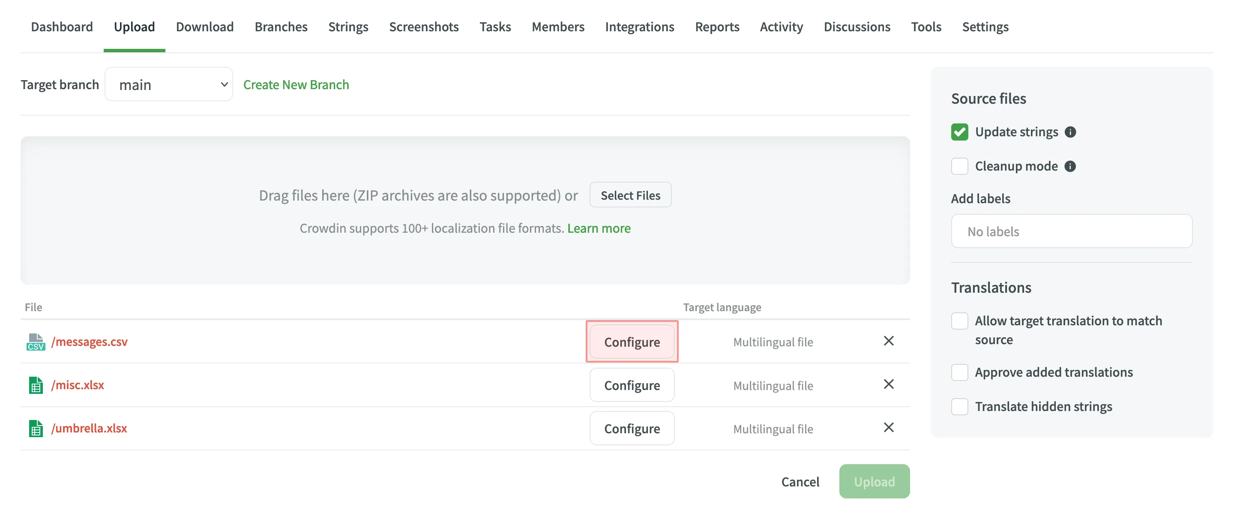
Task: Click the No labels input field
Action: click(x=1072, y=231)
